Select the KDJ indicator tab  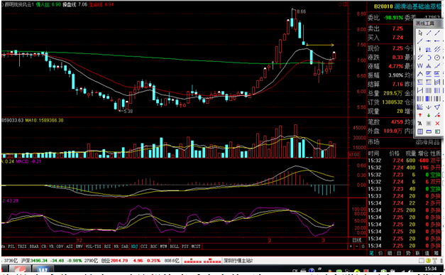[x=134, y=247]
